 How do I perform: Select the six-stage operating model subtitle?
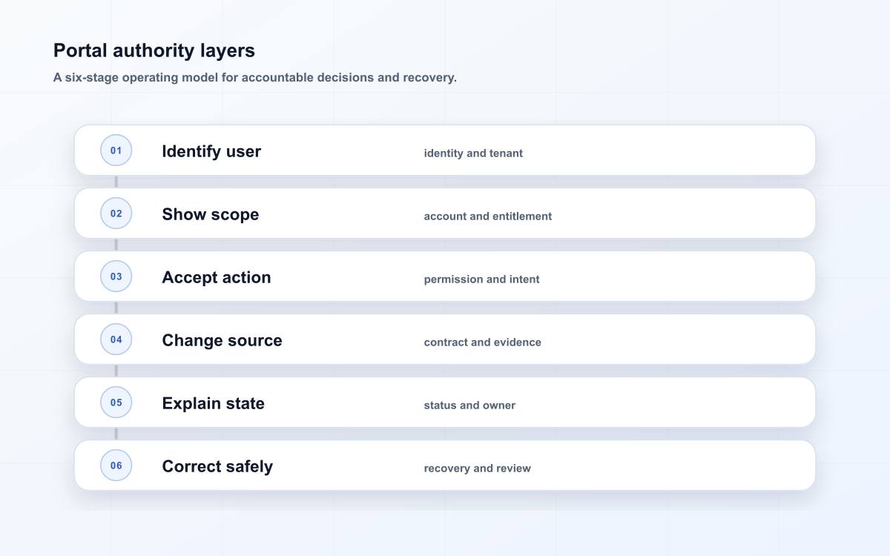(255, 77)
